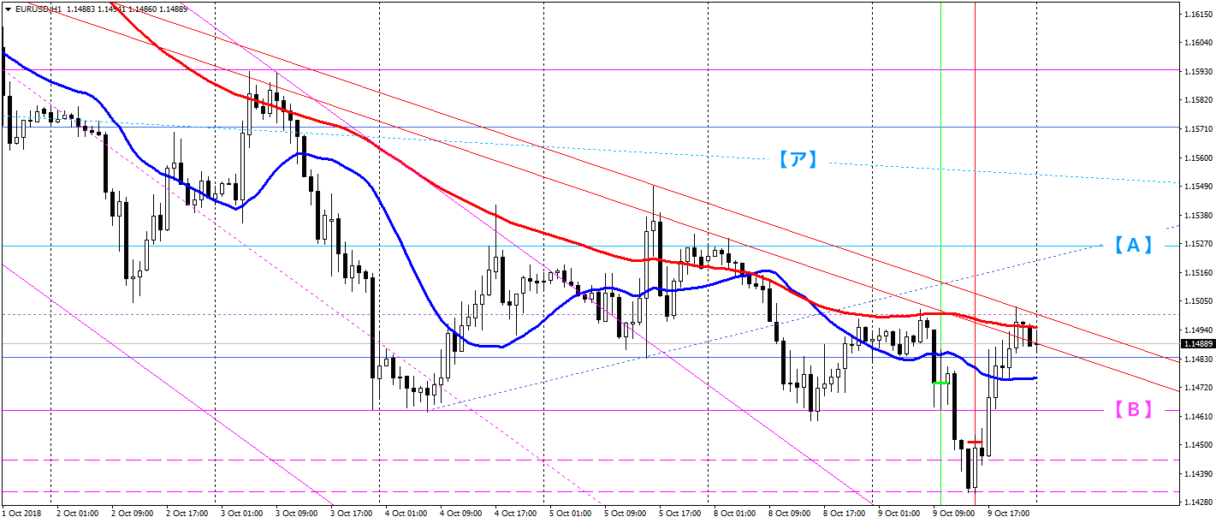The width and height of the screenshot is (1216, 523).
Task: Select the blue 【ア】 text label
Action: (798, 158)
